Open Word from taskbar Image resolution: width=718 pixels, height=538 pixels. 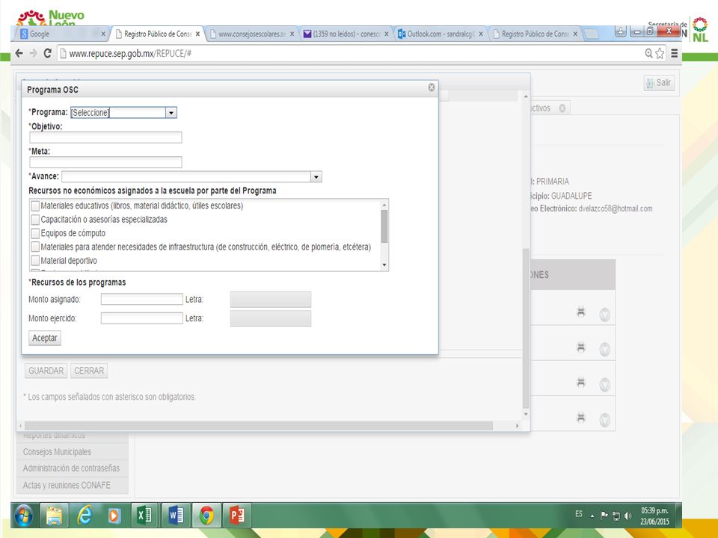tap(176, 515)
